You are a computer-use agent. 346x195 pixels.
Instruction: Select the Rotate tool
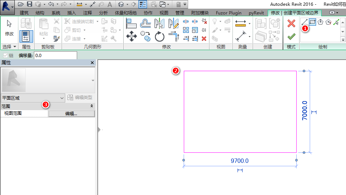[x=159, y=36]
